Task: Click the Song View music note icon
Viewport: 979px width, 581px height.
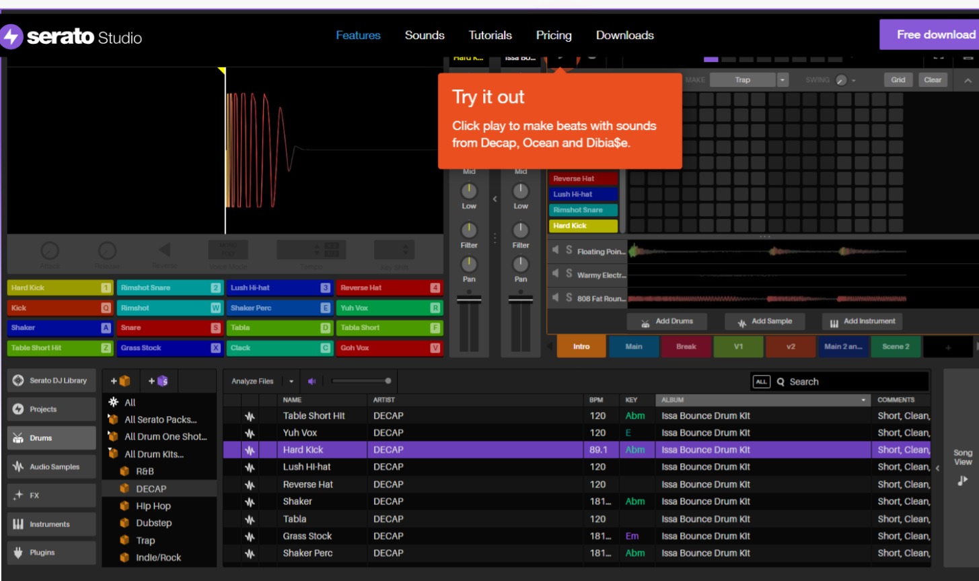Action: 962,480
